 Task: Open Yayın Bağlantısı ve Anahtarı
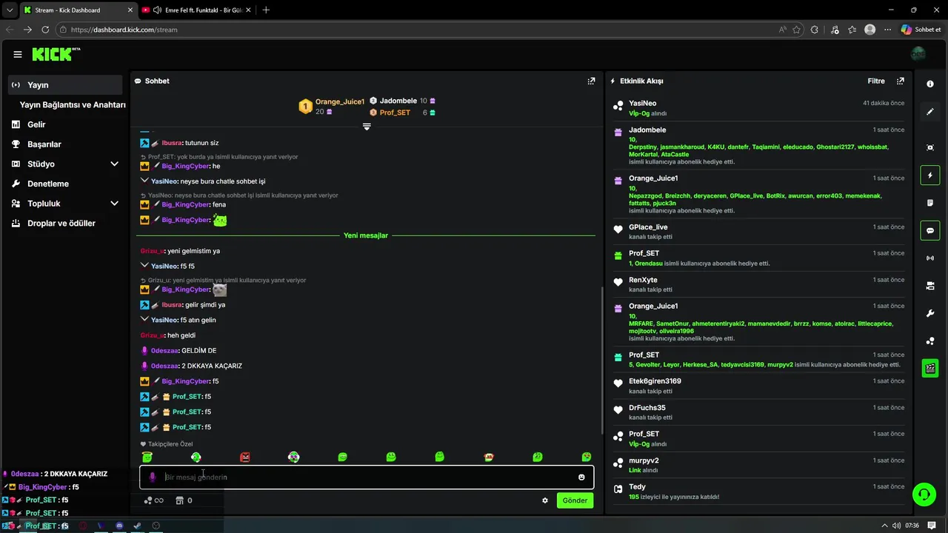click(x=73, y=105)
